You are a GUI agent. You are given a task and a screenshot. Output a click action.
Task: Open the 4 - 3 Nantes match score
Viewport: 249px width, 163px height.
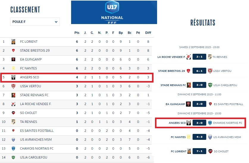click(x=199, y=137)
